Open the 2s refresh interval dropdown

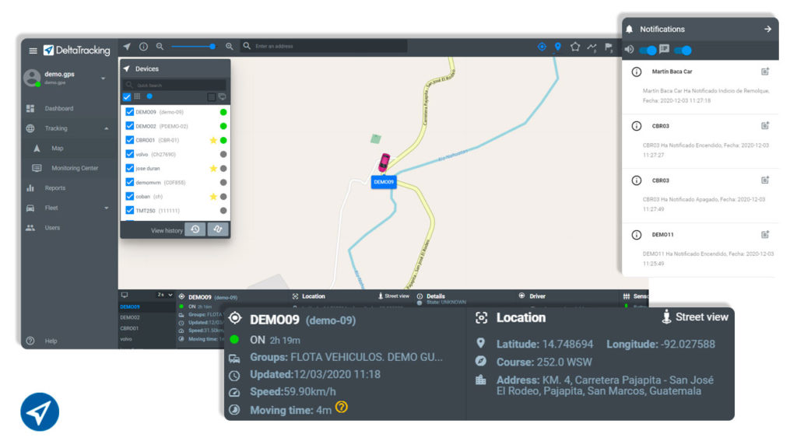(165, 295)
